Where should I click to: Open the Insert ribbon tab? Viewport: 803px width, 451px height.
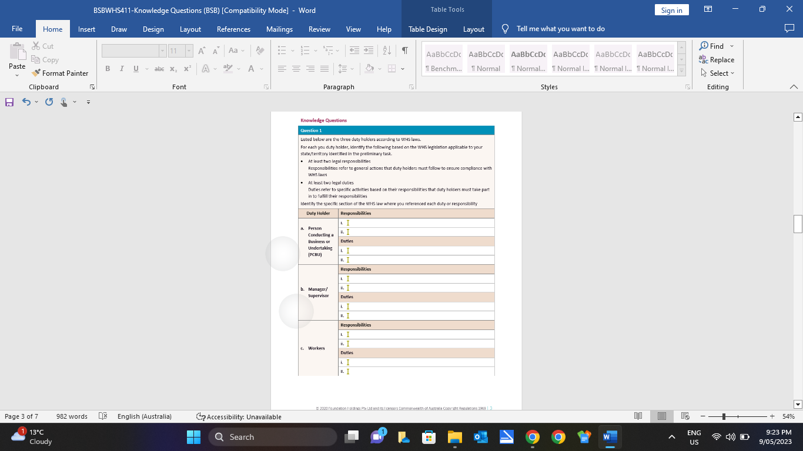86,29
